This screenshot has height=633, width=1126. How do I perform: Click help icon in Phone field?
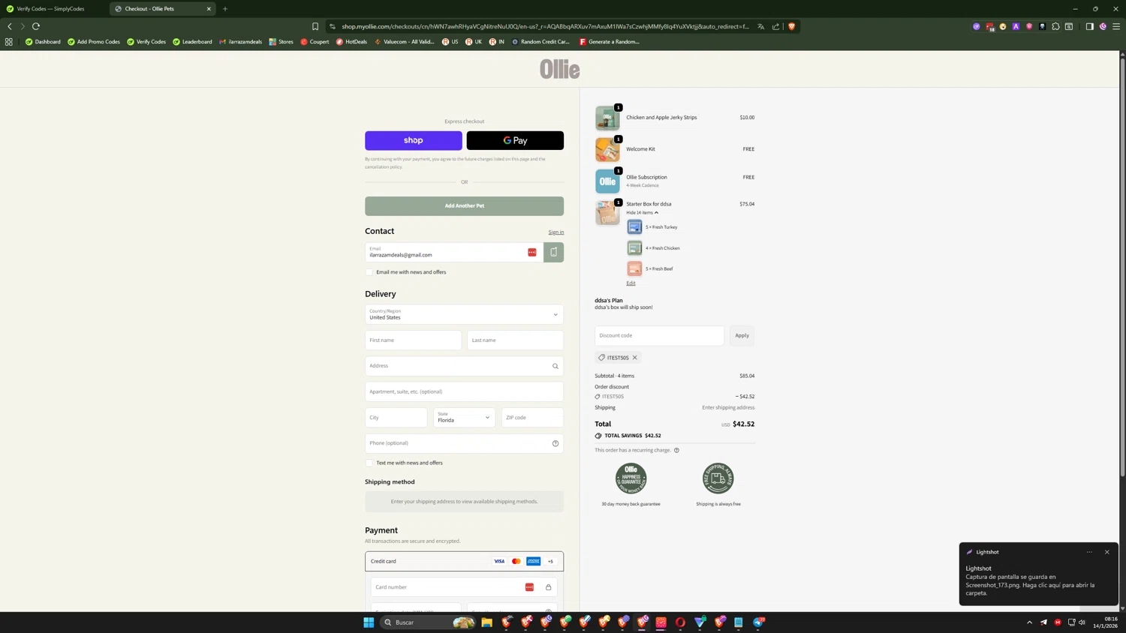pyautogui.click(x=555, y=443)
